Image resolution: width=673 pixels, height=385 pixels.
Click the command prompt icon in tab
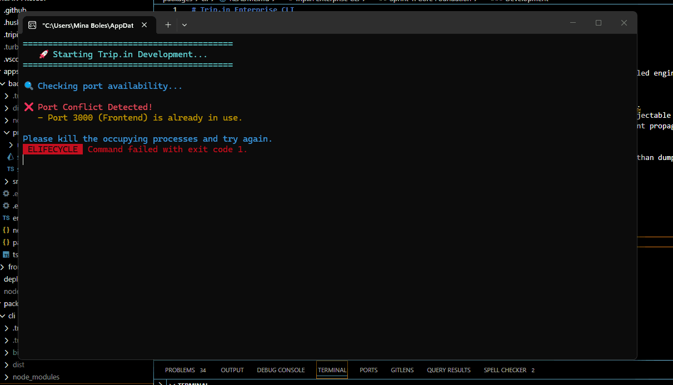pyautogui.click(x=33, y=25)
